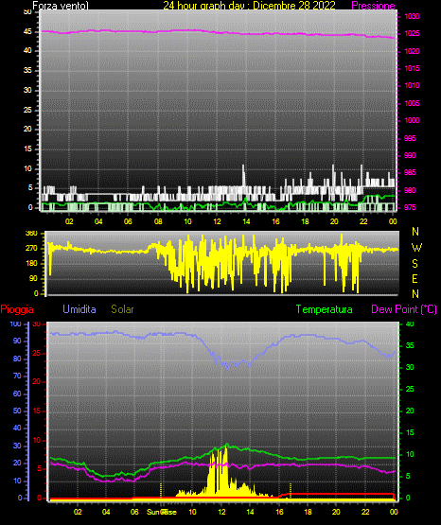Click the 1030 pressure axis value
This screenshot has width=441, height=525.
pos(412,16)
